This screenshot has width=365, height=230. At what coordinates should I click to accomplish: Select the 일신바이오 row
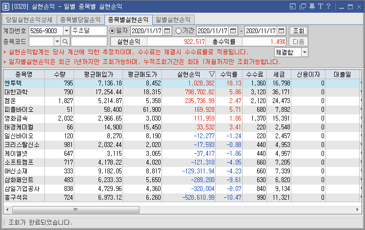point(182,136)
